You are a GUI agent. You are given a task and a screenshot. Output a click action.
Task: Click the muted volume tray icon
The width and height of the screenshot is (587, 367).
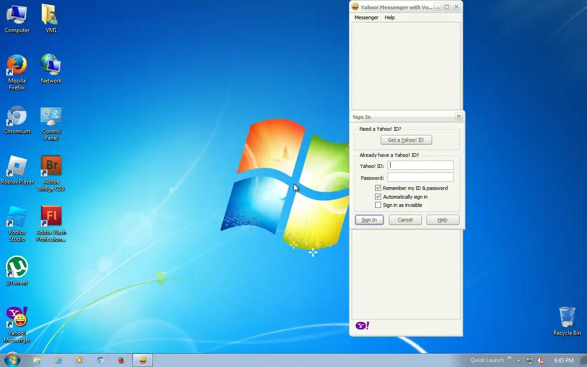click(541, 361)
